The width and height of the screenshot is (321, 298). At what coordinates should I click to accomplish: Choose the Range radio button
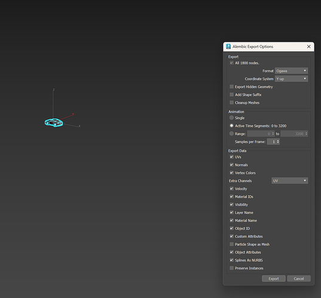pyautogui.click(x=231, y=134)
